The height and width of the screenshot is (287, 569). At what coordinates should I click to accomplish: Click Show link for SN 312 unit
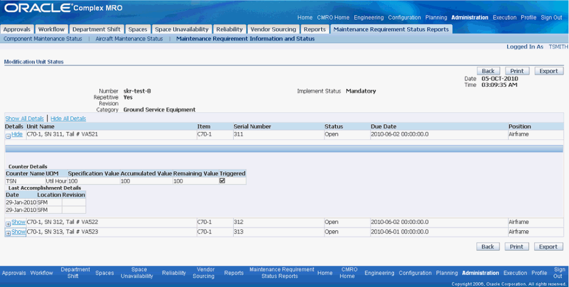[19, 222]
